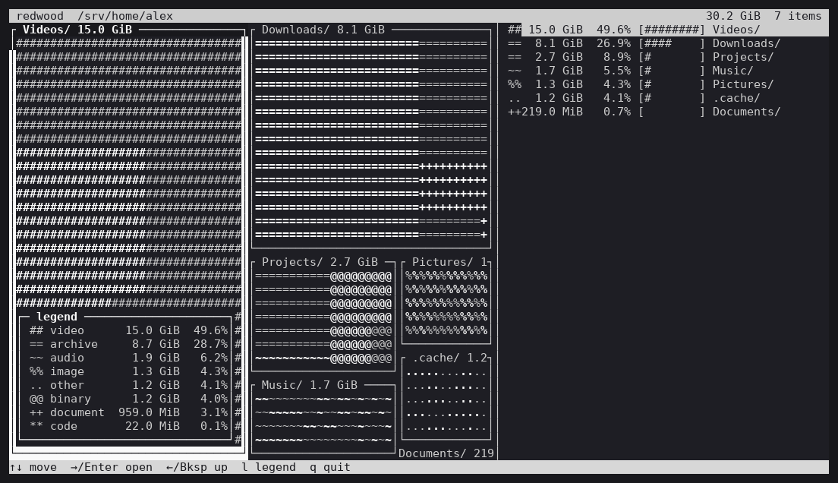The image size is (838, 483).
Task: Click the 'q quit' hint in status bar
Action: [329, 468]
